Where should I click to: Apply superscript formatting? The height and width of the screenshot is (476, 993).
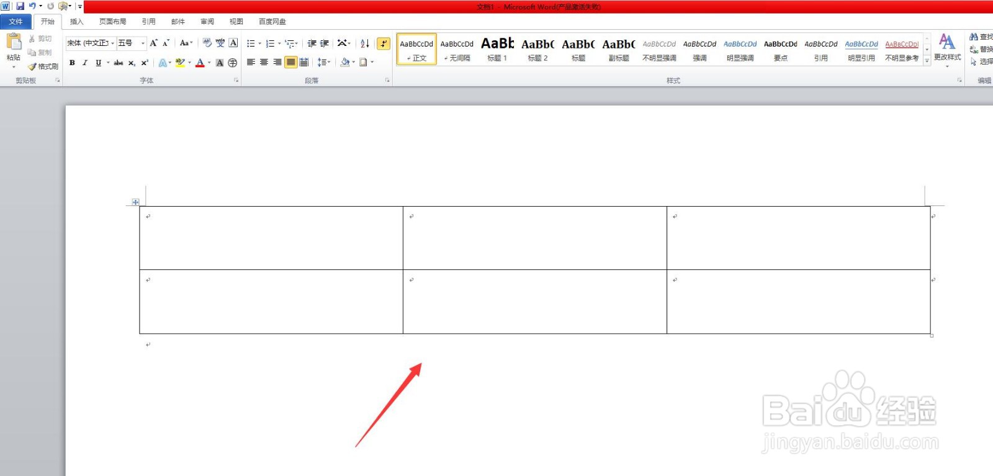click(145, 63)
